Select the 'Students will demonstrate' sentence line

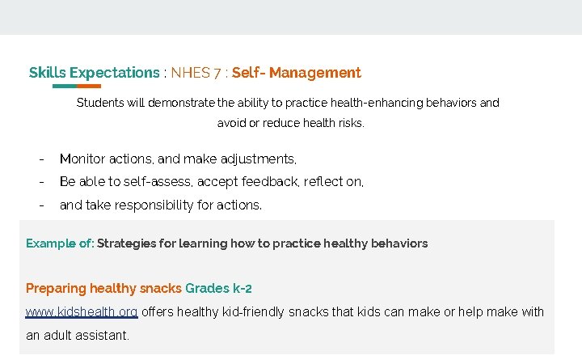click(288, 103)
